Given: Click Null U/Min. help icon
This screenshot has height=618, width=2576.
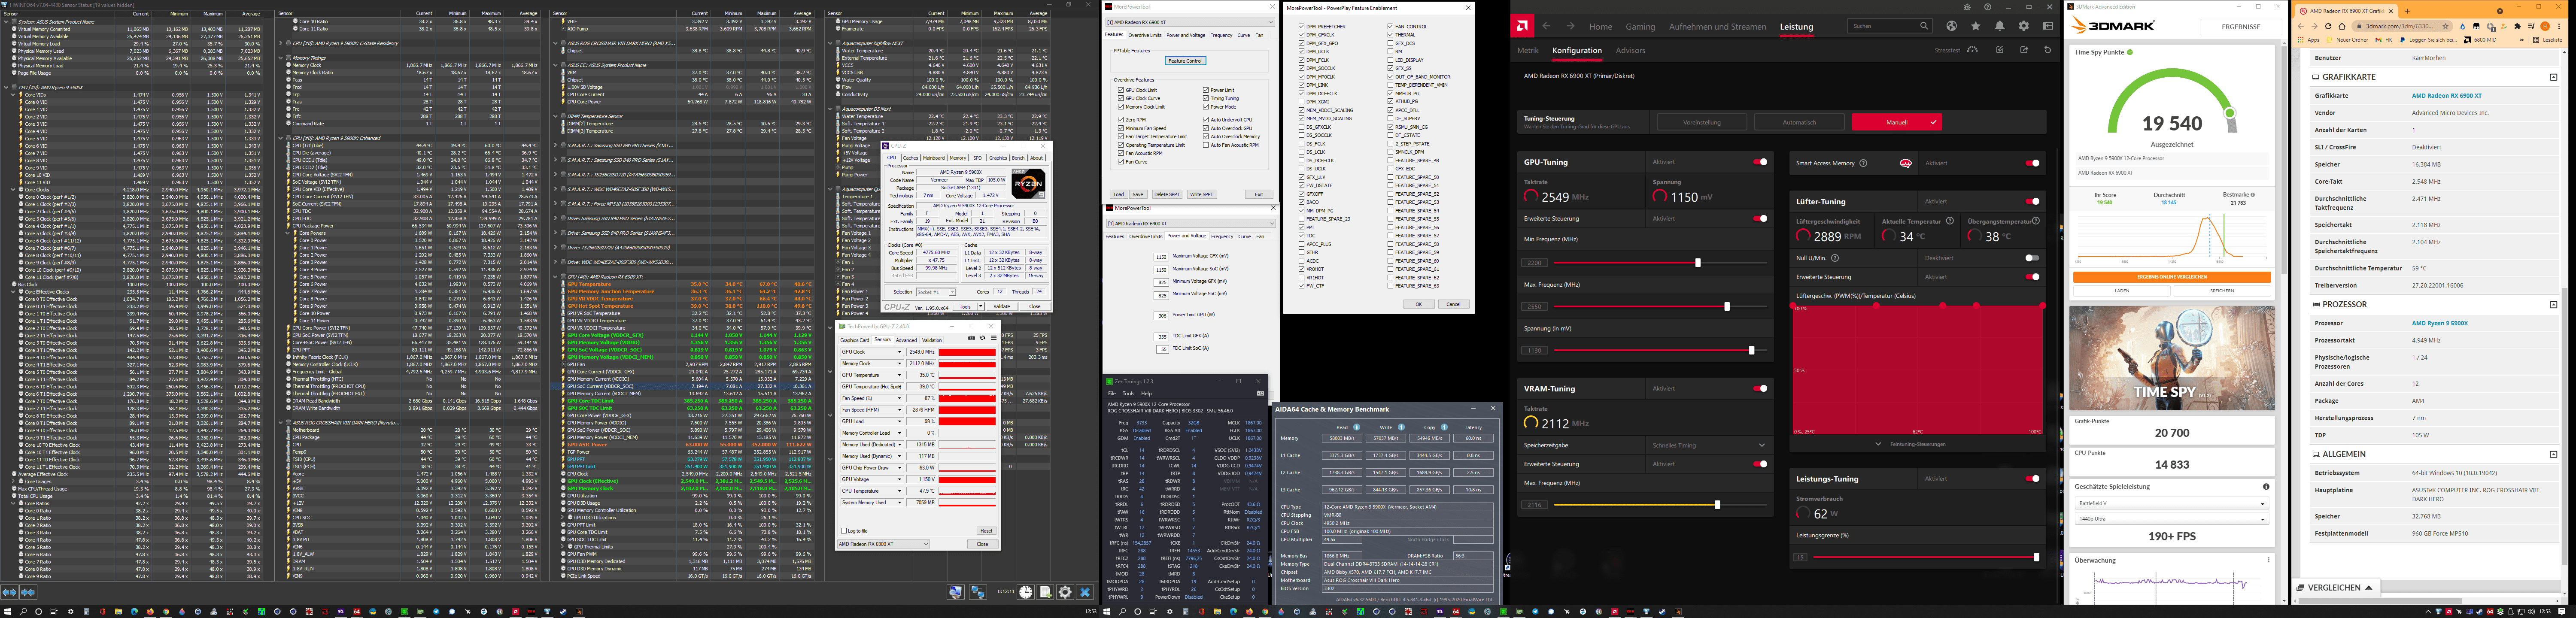Looking at the screenshot, I should tap(1835, 258).
